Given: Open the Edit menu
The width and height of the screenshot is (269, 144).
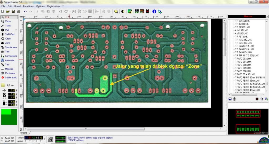Looking at the screenshot, I should 10,6.
